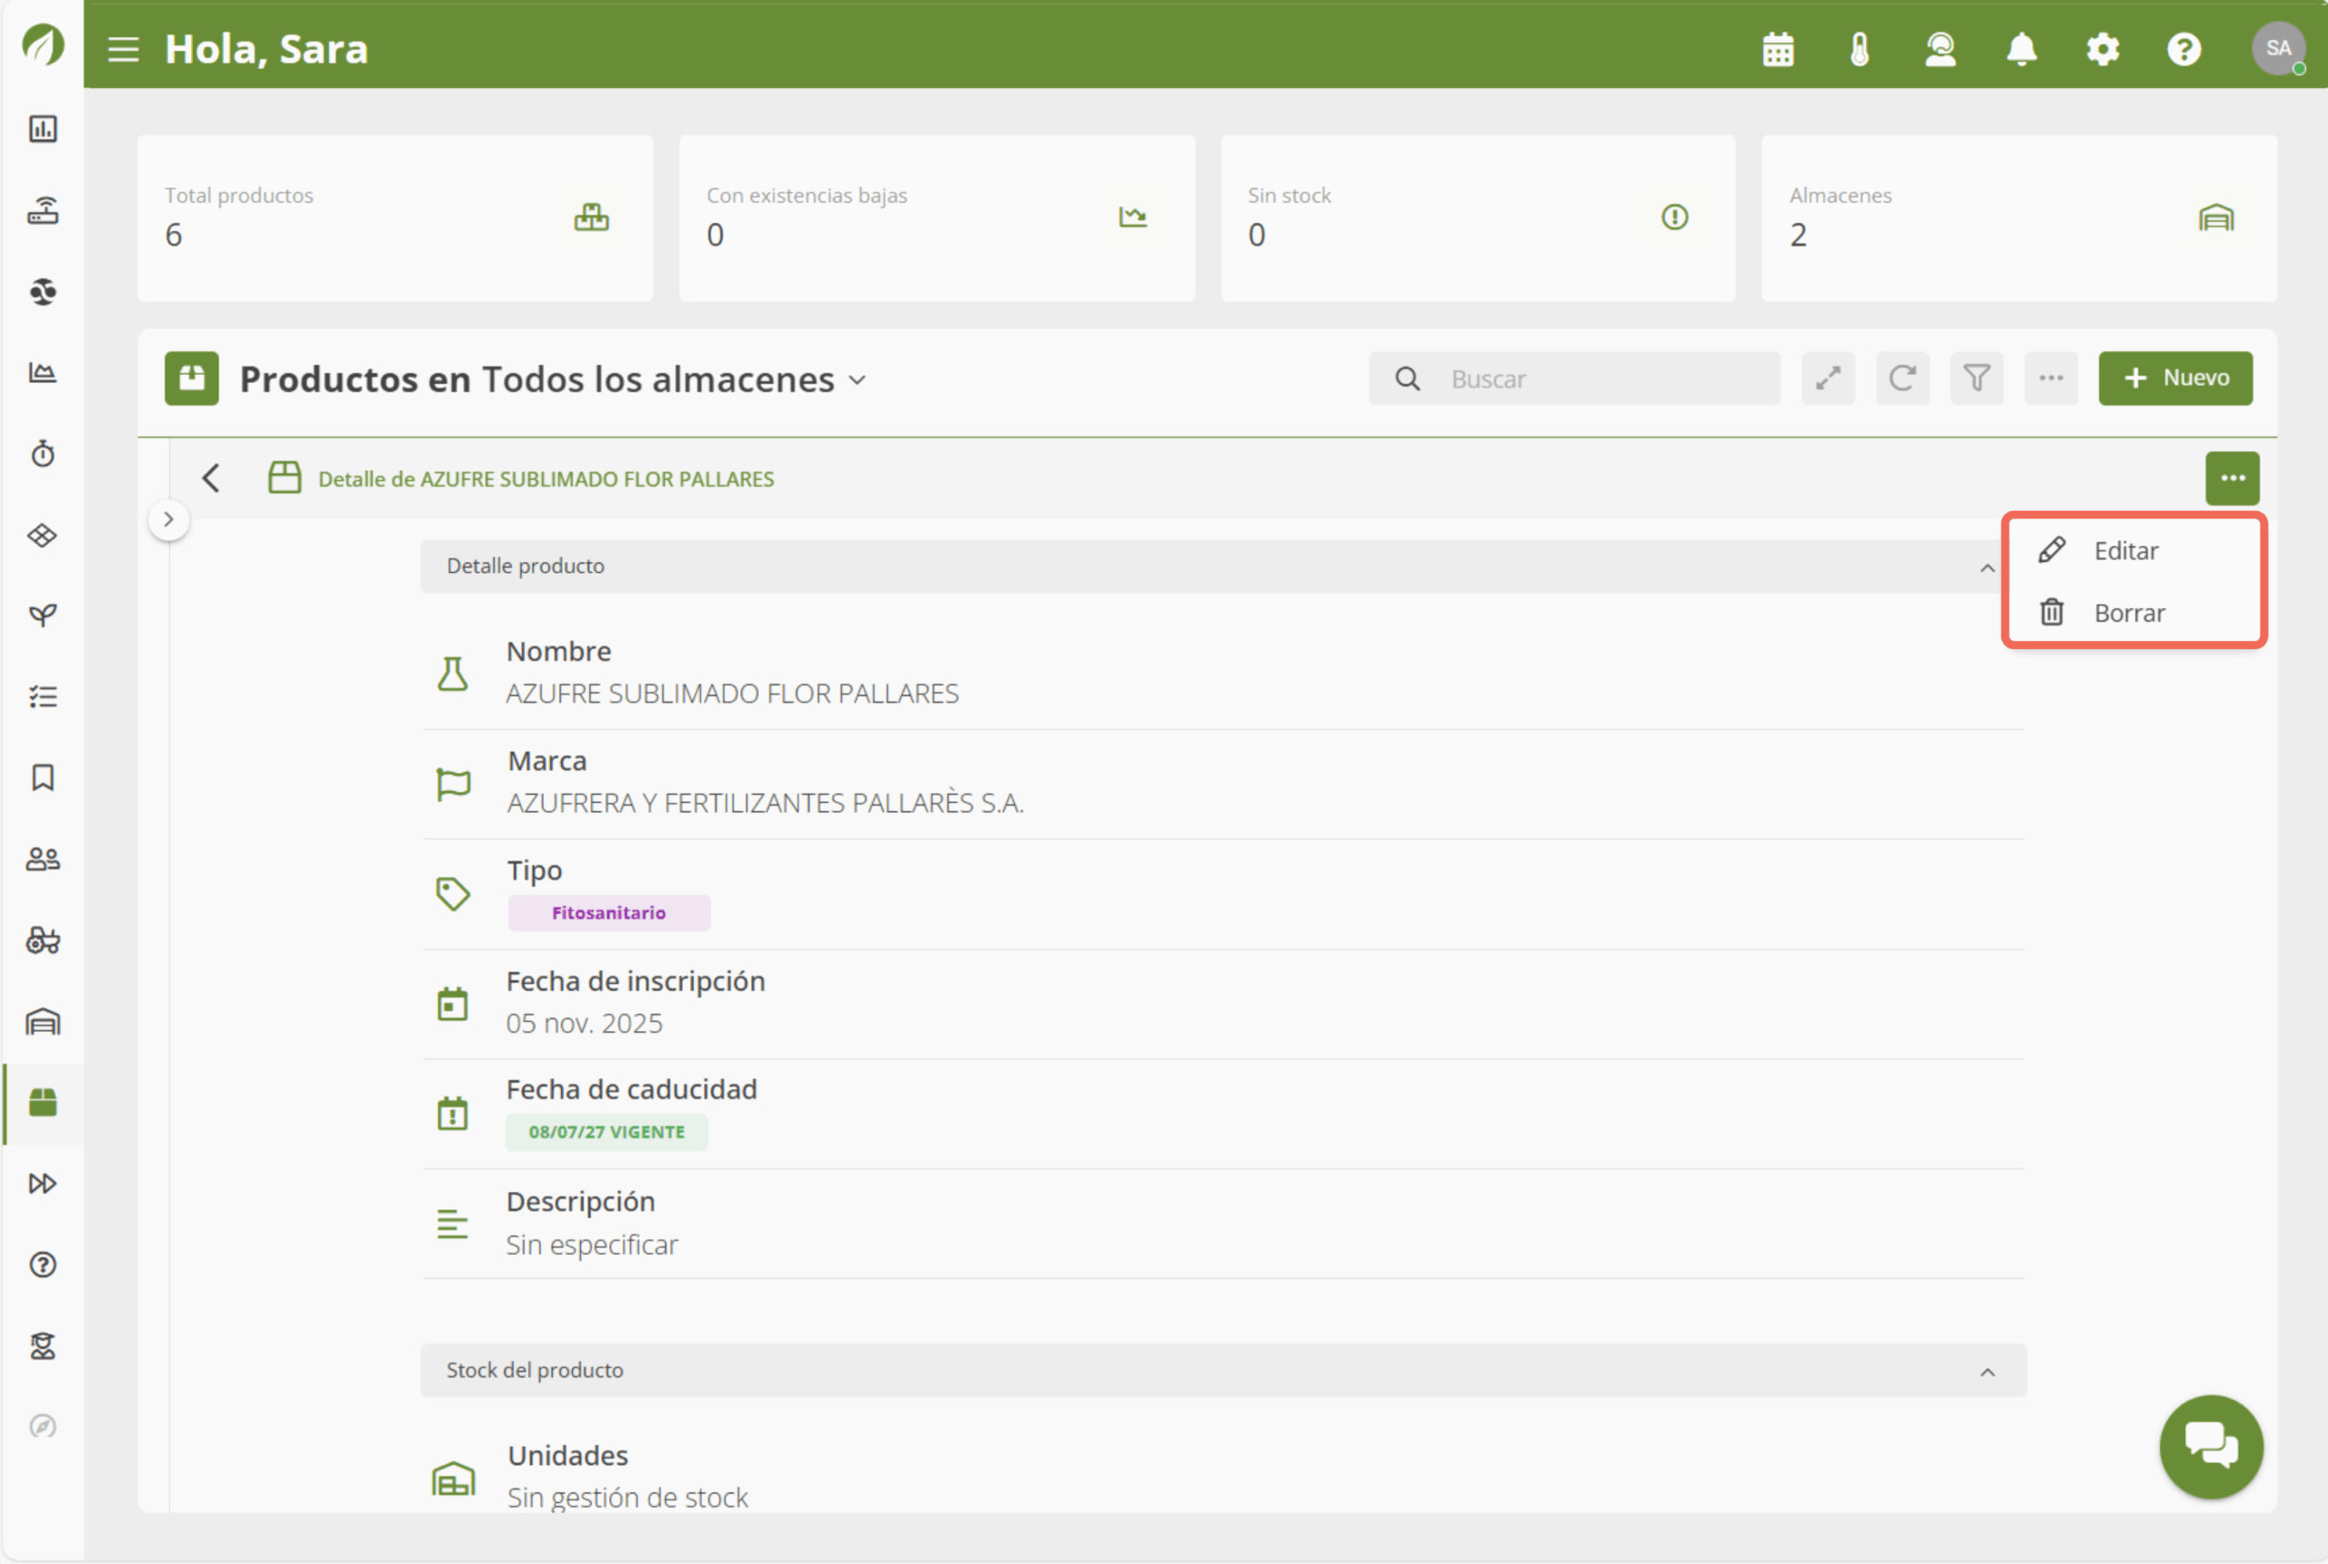Viewport: 2328px width, 1564px height.
Task: Open settings gear in top bar
Action: coord(2102,49)
